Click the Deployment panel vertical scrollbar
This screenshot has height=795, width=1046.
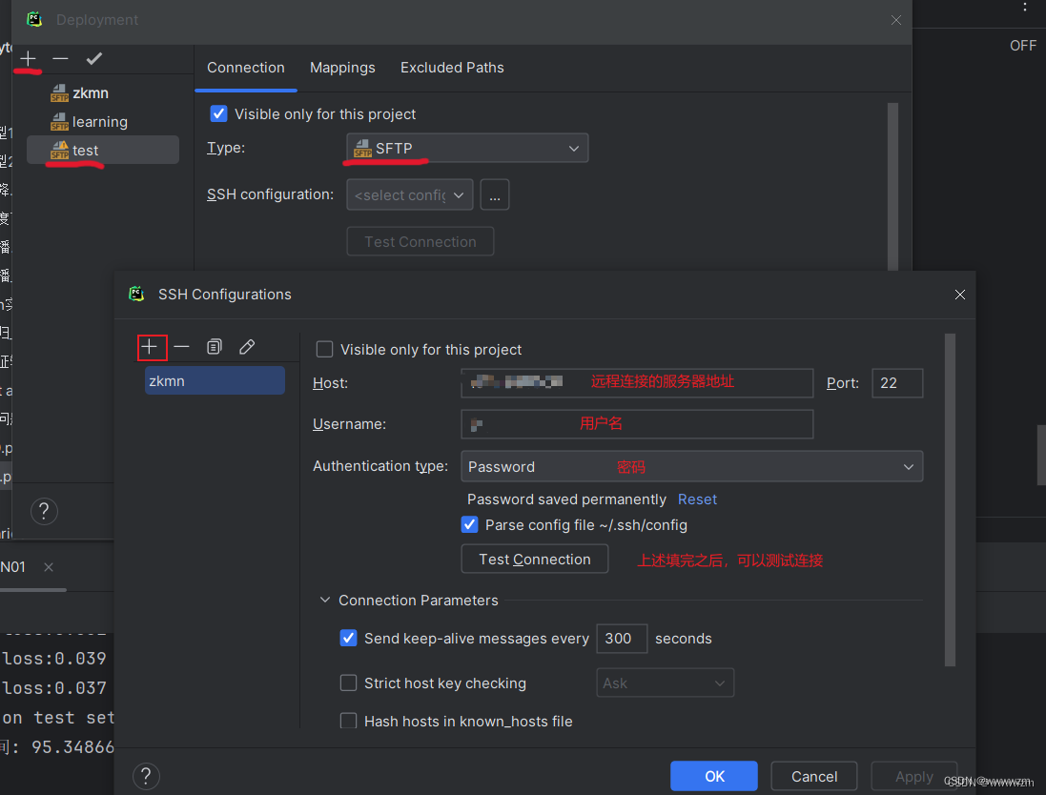click(892, 187)
